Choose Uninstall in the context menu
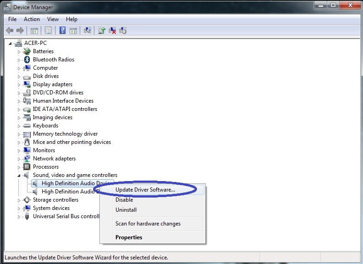This screenshot has width=363, height=264. click(153, 210)
